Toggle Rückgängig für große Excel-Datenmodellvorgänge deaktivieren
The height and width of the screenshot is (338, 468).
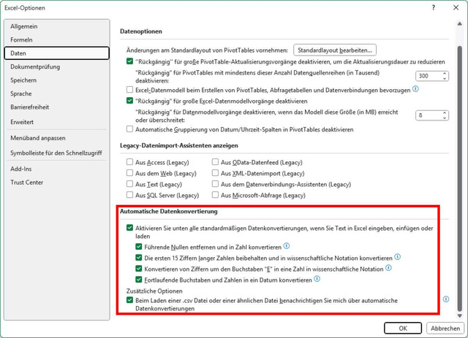(129, 101)
